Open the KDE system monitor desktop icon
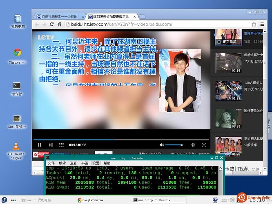Screen dimensions: 272x204 tap(17, 122)
